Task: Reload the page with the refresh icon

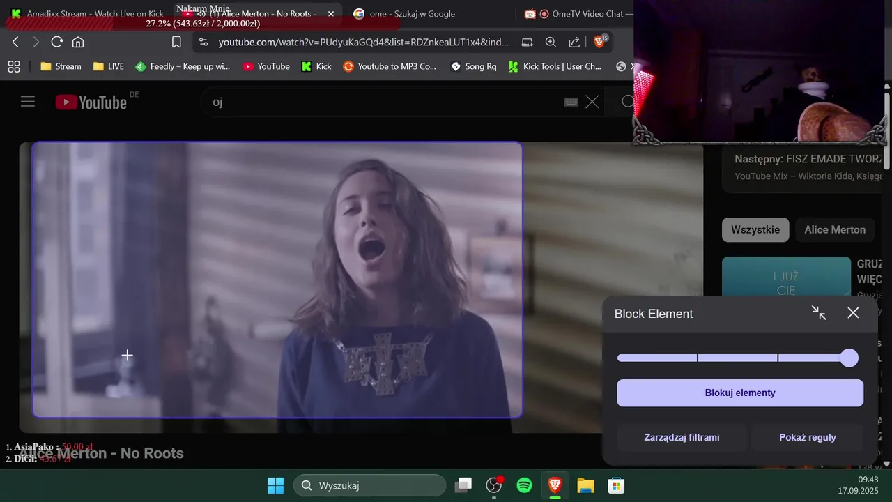Action: tap(57, 42)
